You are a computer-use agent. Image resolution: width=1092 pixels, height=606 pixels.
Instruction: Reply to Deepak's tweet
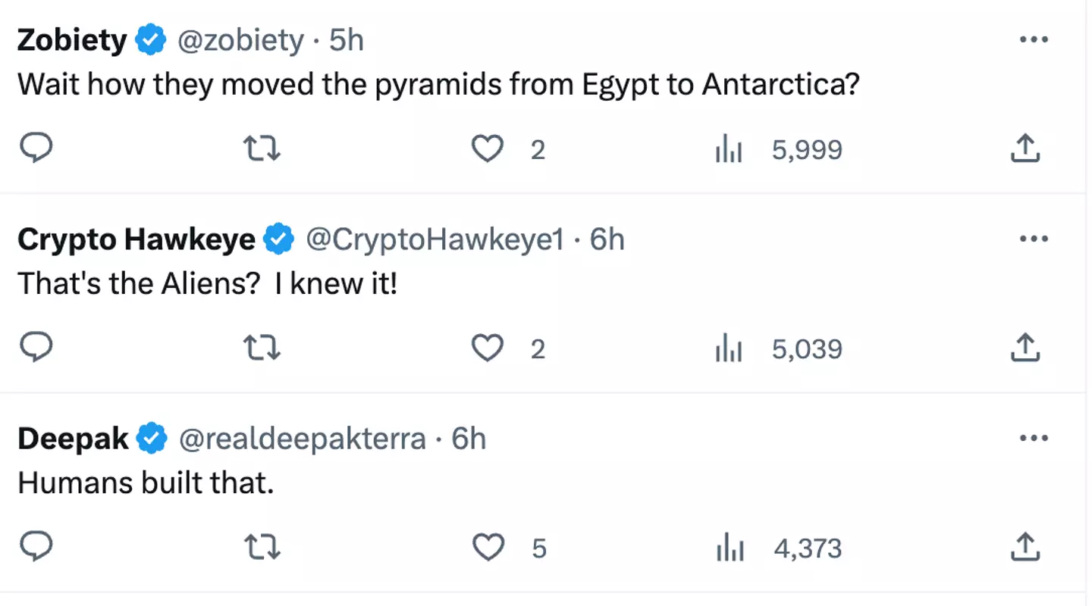[x=35, y=547]
